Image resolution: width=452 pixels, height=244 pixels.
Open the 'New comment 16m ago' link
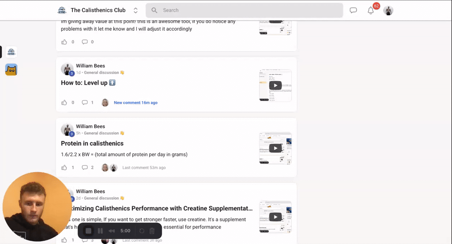click(136, 103)
